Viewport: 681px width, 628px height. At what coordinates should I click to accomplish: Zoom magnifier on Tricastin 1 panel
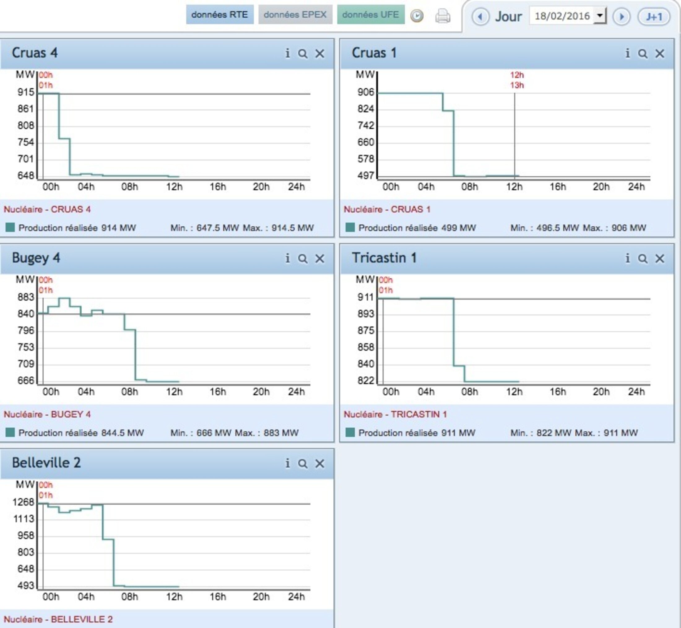pyautogui.click(x=643, y=259)
